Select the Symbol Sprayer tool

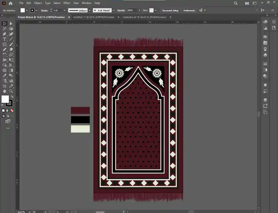[x=5, y=81]
